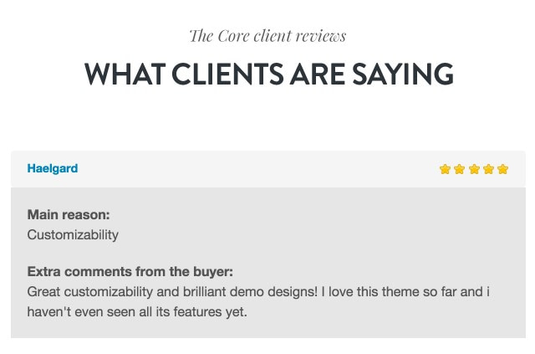535x354 pixels.
Task: Open the Haelgard reviewer profile link
Action: [x=53, y=168]
